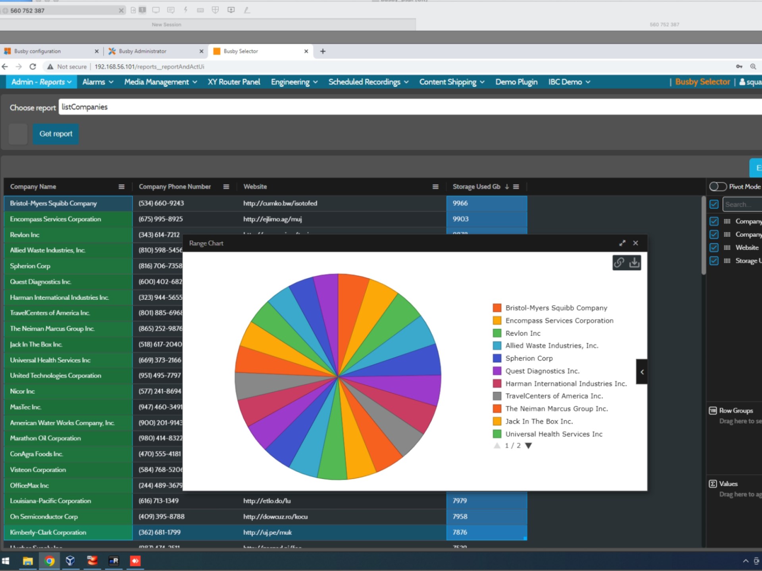
Task: Toggle Bristol-Myers Squibb Company legend item
Action: click(550, 308)
